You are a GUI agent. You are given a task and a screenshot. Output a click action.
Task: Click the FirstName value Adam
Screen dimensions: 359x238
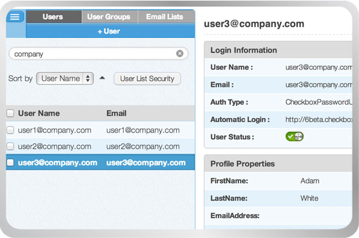pos(310,181)
